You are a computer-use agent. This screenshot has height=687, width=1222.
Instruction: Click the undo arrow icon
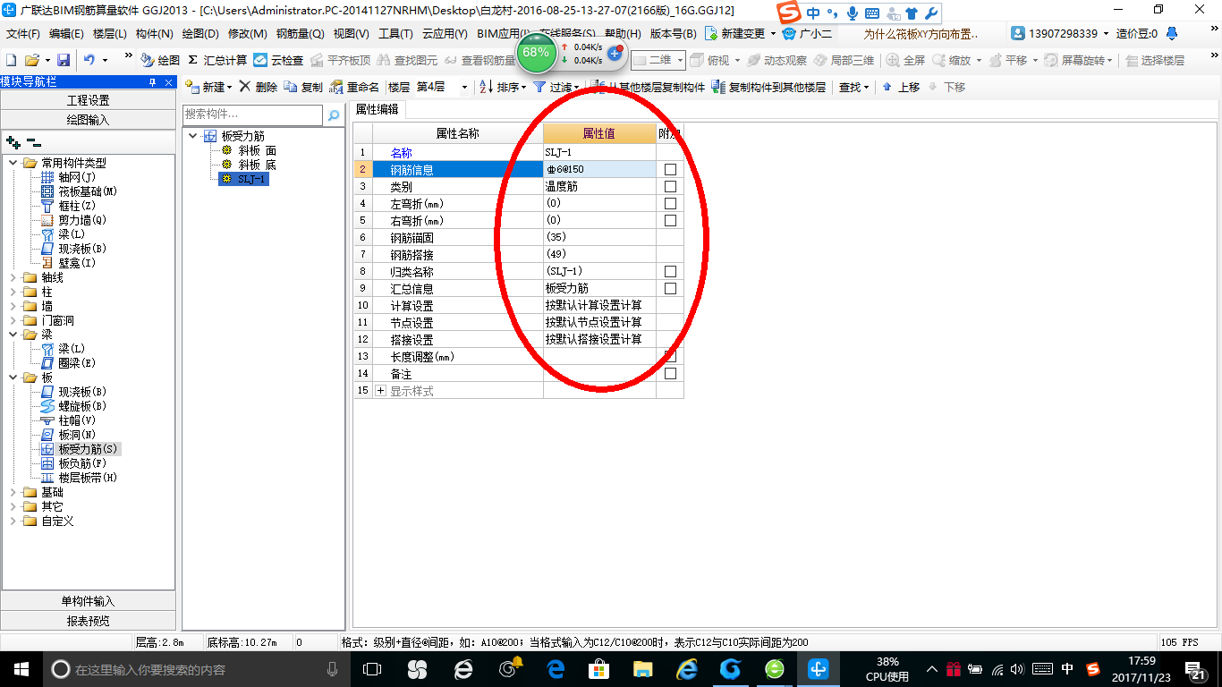(x=89, y=60)
